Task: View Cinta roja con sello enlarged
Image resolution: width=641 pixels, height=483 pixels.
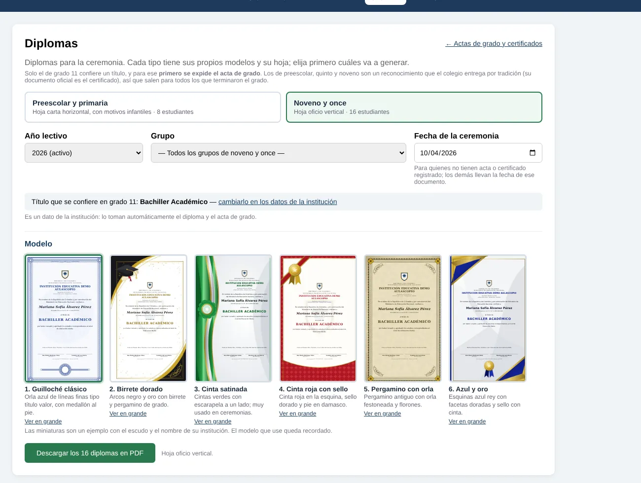Action: coord(298,414)
